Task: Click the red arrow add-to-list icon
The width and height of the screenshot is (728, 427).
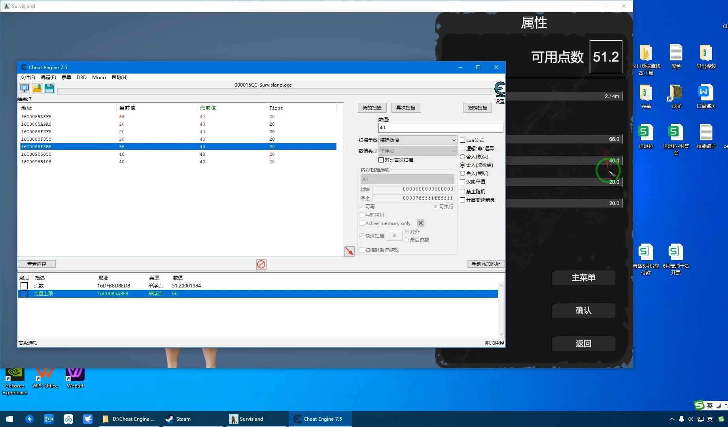Action: click(x=349, y=251)
